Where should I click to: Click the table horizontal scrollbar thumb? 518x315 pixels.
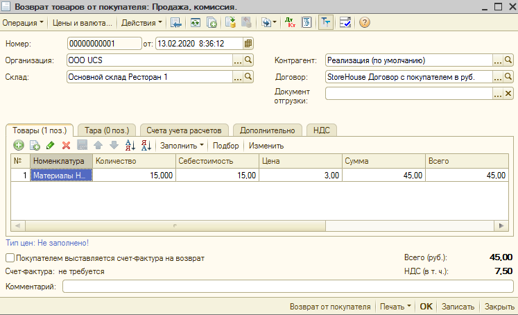coord(175,225)
